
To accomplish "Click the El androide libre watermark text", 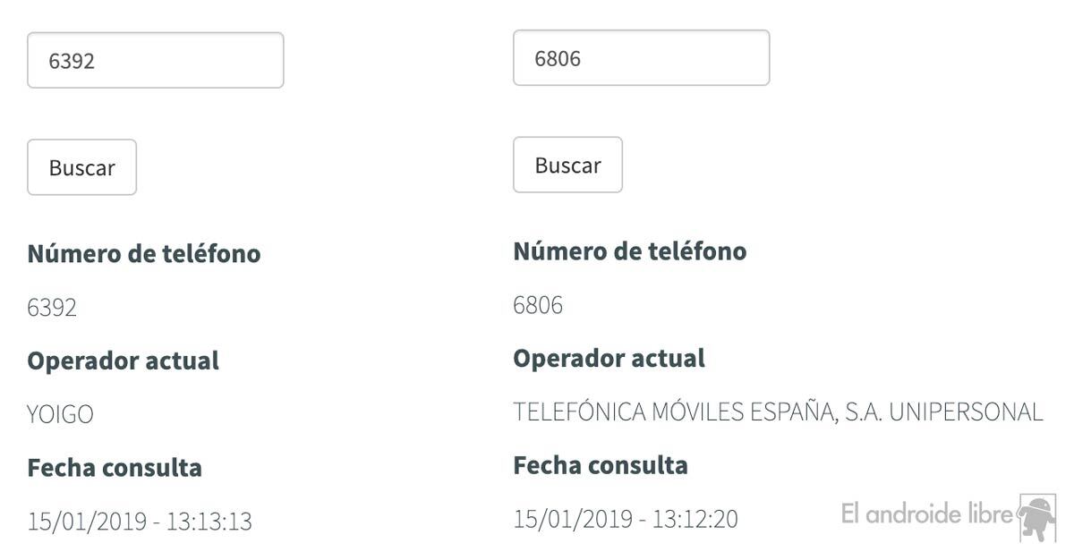I will (x=927, y=514).
